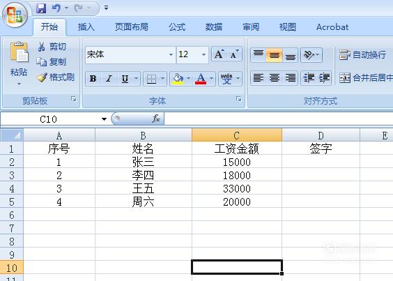The height and width of the screenshot is (281, 393).
Task: Select the 签字 header cell
Action: click(321, 149)
